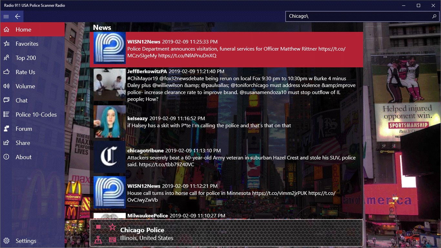
Task: Open the Volume speaker icon in sidebar
Action: coord(6,86)
